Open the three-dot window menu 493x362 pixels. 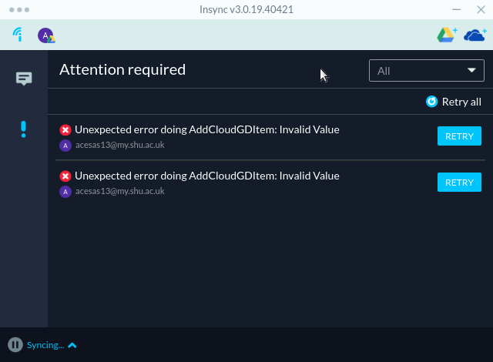(x=19, y=10)
